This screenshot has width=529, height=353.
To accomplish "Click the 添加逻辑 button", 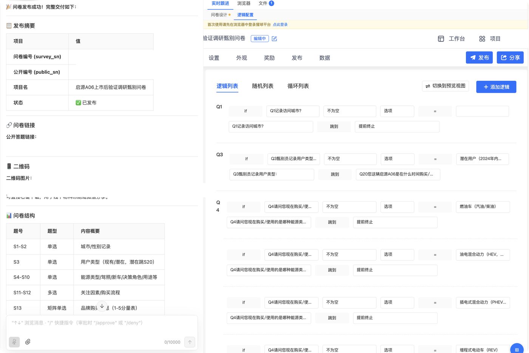I will (496, 87).
